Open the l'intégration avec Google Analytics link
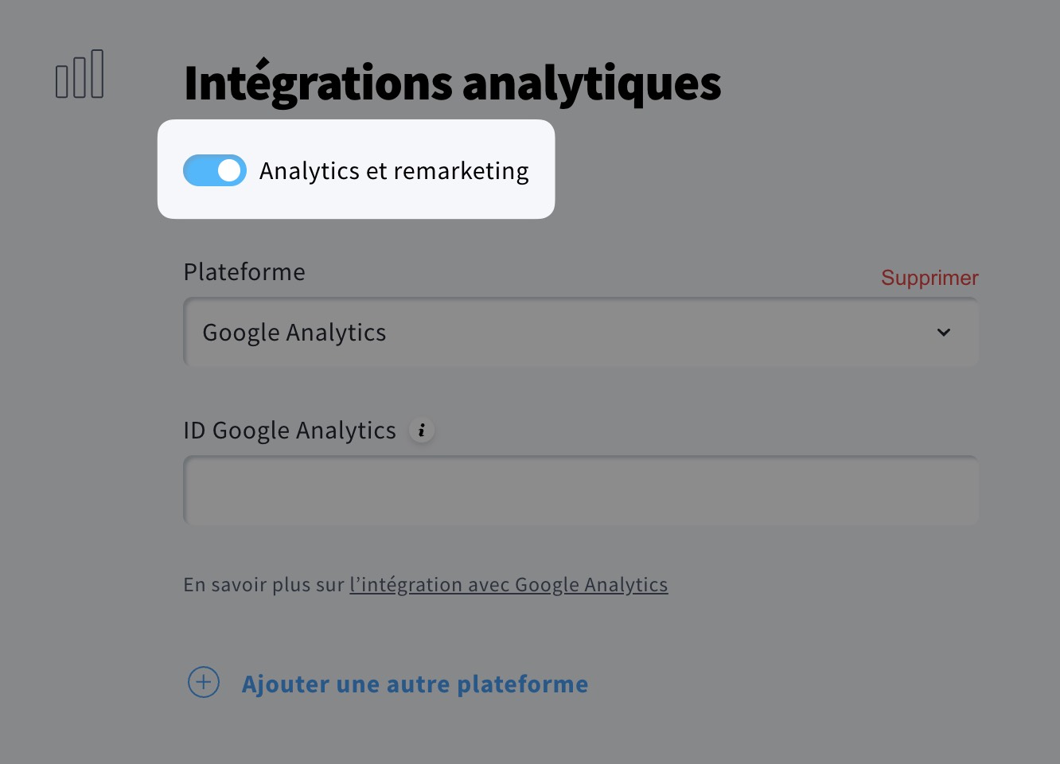 click(509, 584)
